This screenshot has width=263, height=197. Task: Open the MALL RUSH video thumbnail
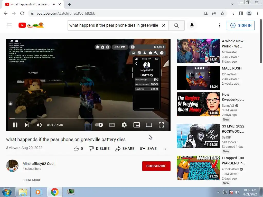(x=198, y=78)
